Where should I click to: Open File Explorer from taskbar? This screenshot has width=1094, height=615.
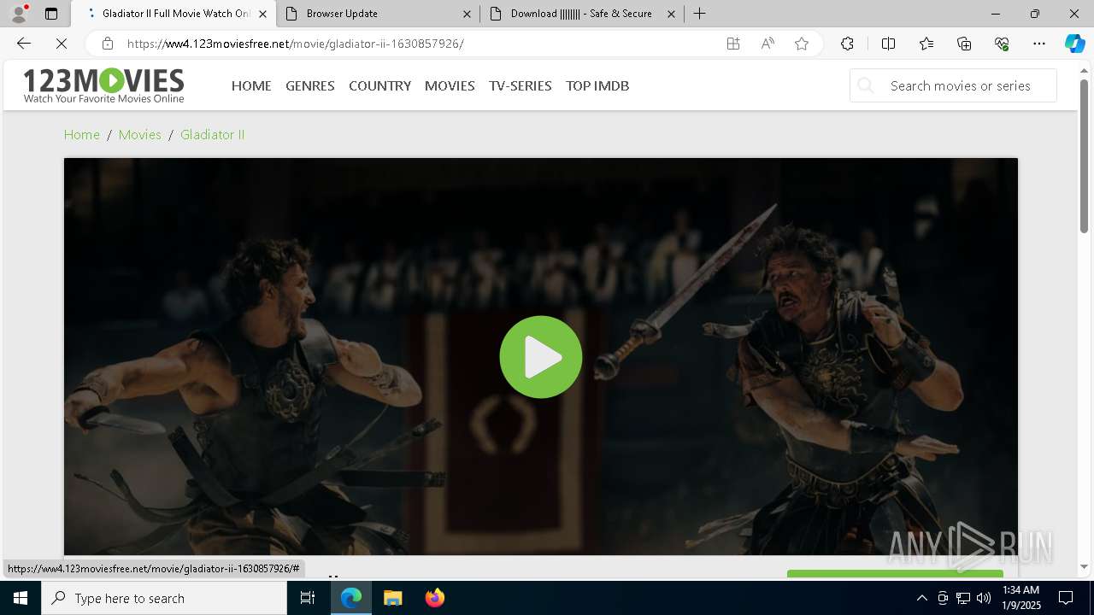point(393,598)
